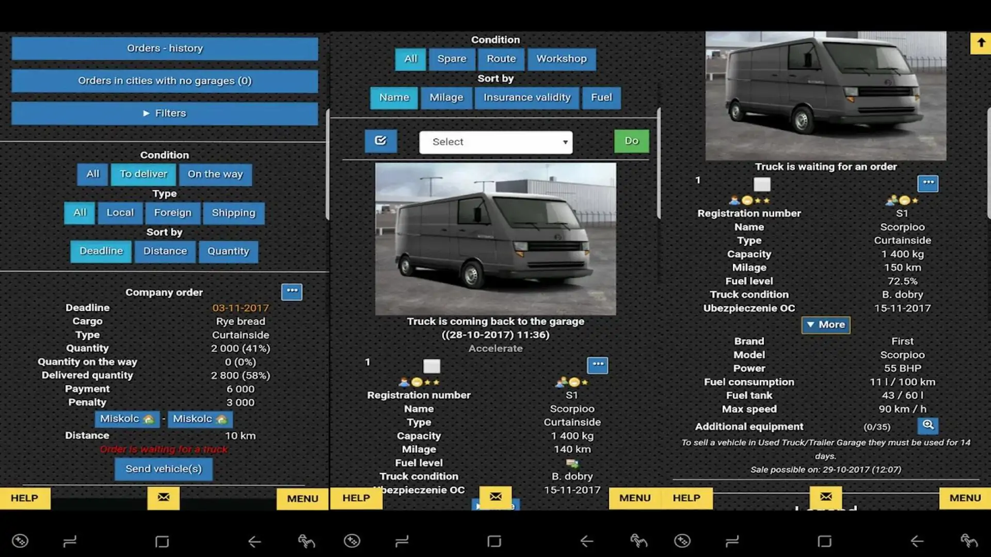The height and width of the screenshot is (557, 991).
Task: Select All condition in orders panel
Action: 93,174
